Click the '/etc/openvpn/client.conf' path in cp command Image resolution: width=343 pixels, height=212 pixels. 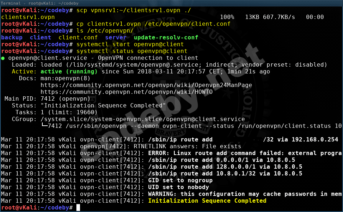[188, 24]
